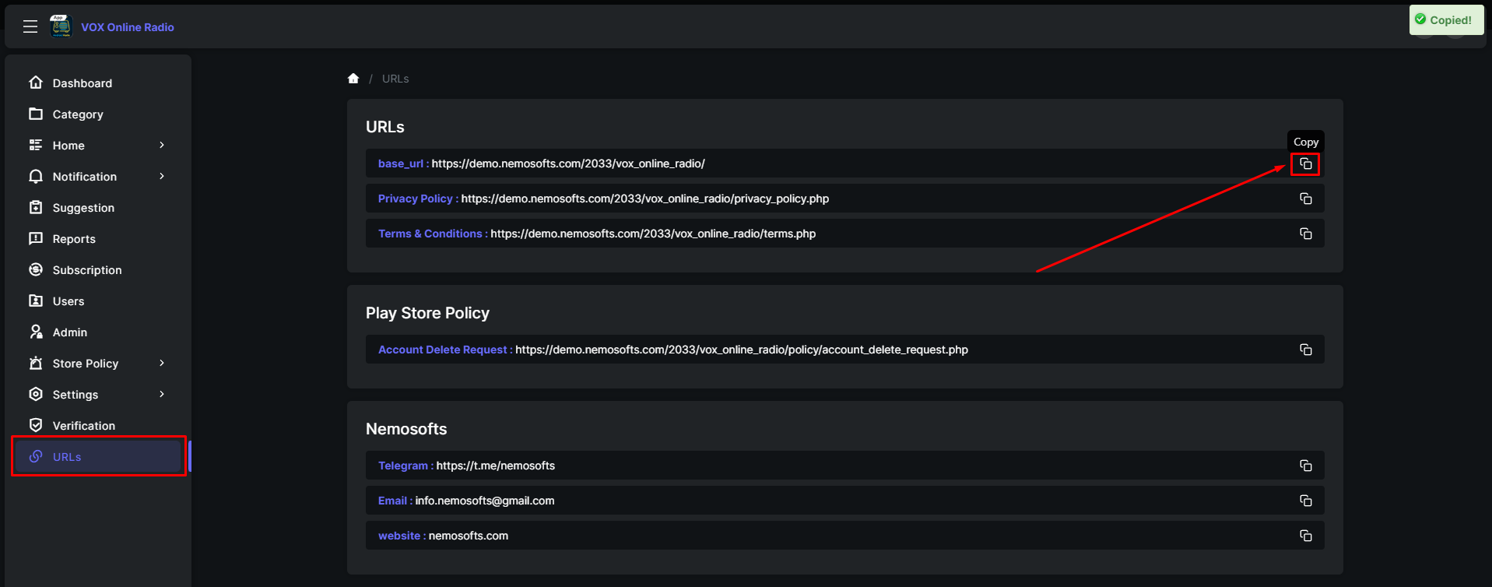Select Subscription in the sidebar
This screenshot has width=1492, height=587.
pyautogui.click(x=98, y=270)
